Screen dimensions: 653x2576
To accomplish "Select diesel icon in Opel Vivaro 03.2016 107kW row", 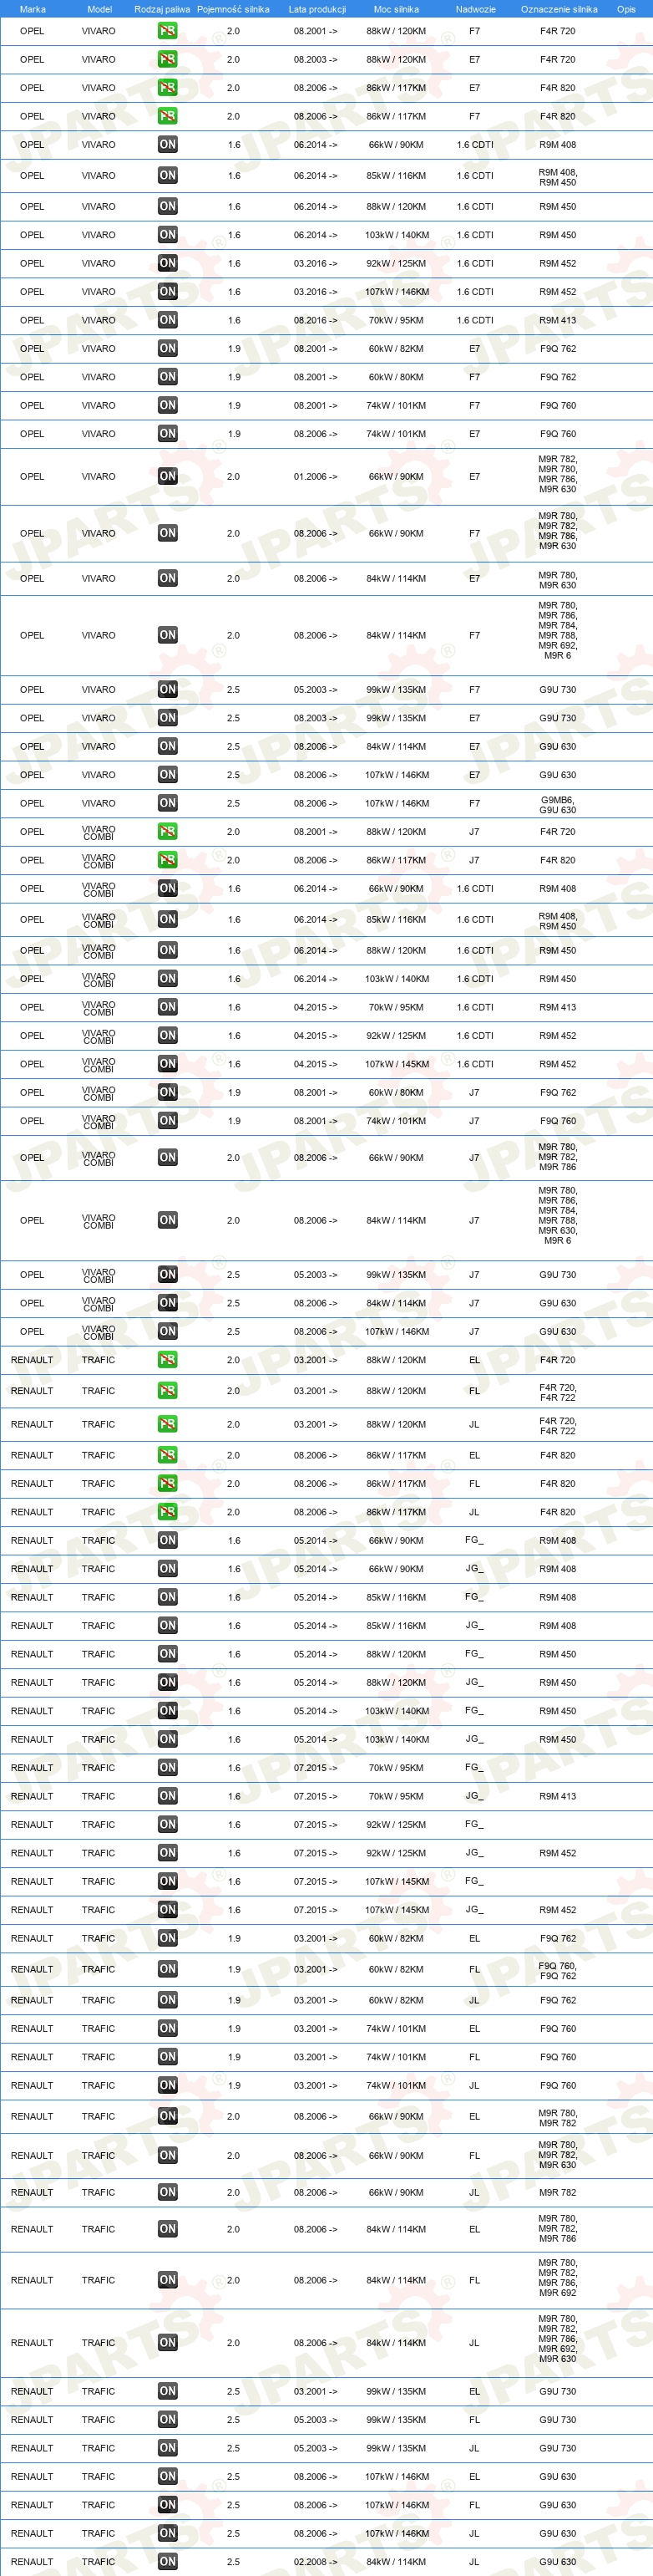I will coord(168,292).
